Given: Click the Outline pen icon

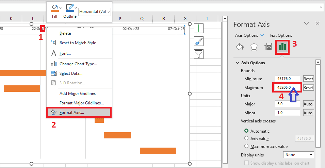Looking at the screenshot, I should 69,7.
